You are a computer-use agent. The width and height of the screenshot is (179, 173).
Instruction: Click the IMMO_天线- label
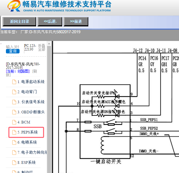pyautogui.click(x=148, y=151)
